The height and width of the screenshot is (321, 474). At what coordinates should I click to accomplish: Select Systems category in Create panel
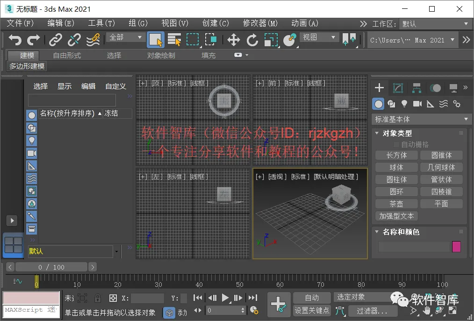click(x=457, y=104)
